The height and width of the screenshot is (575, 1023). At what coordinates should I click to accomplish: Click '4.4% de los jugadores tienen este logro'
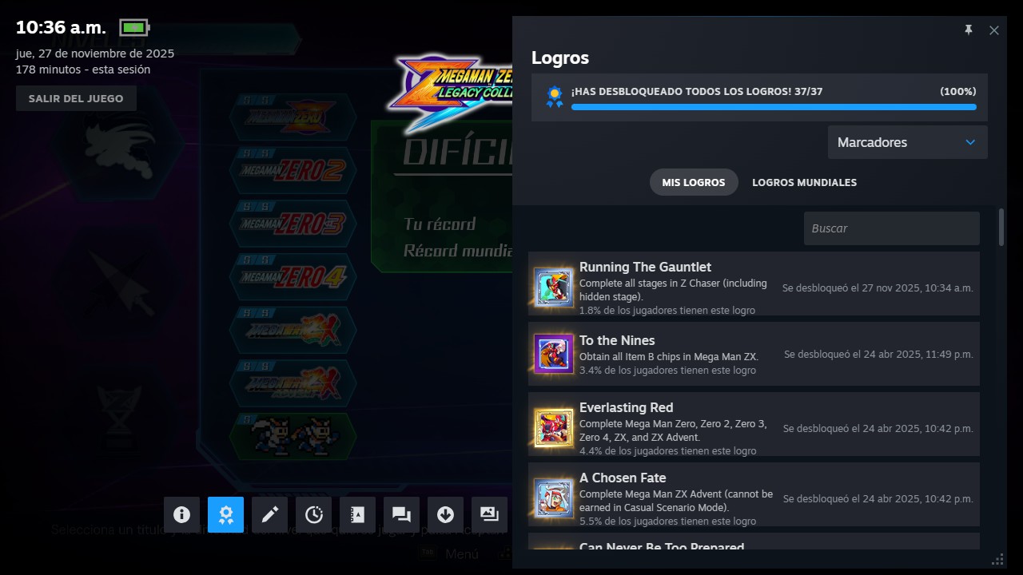coord(667,450)
